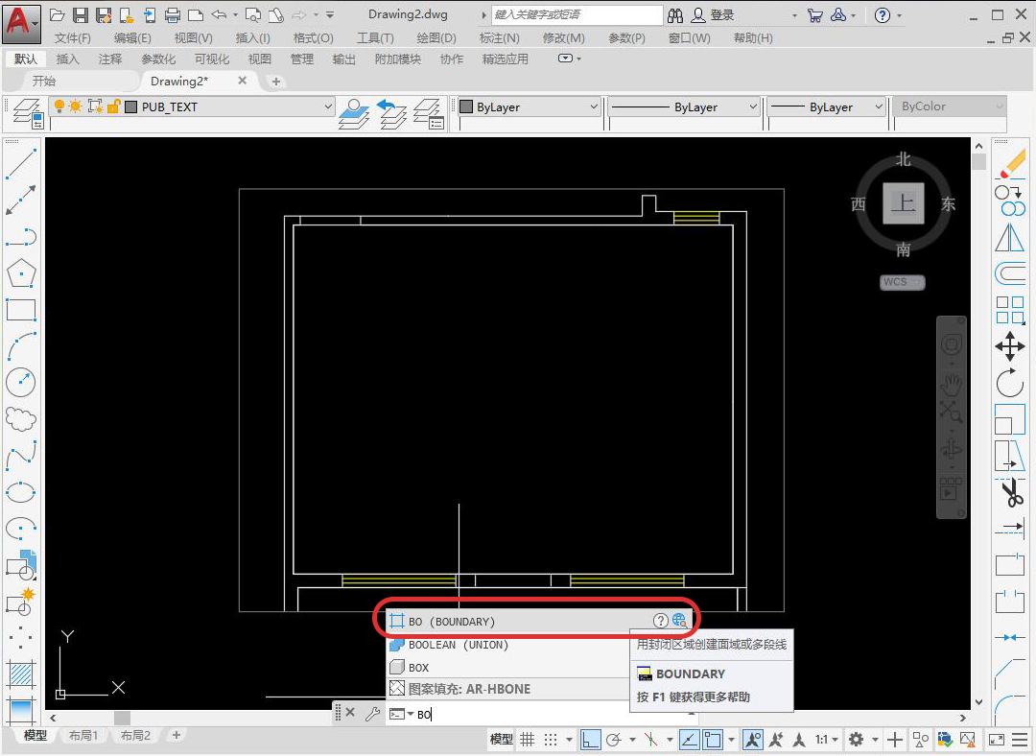Switch to the 注释 ribbon tab
The image size is (1036, 756).
[110, 59]
